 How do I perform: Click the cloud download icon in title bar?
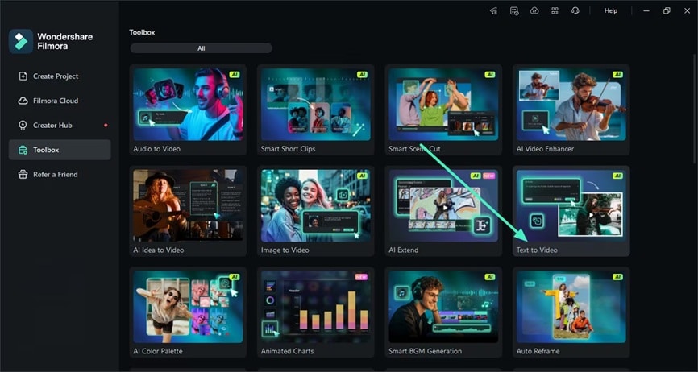pos(534,11)
